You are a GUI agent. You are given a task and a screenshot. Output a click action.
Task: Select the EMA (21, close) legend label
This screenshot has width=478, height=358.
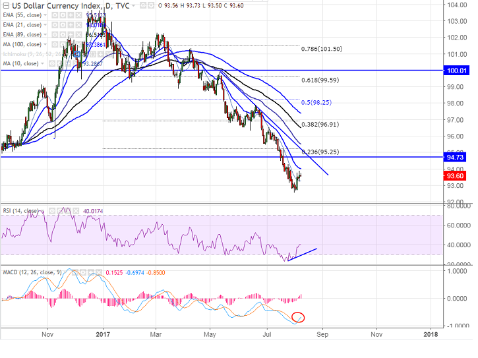[x=22, y=25]
